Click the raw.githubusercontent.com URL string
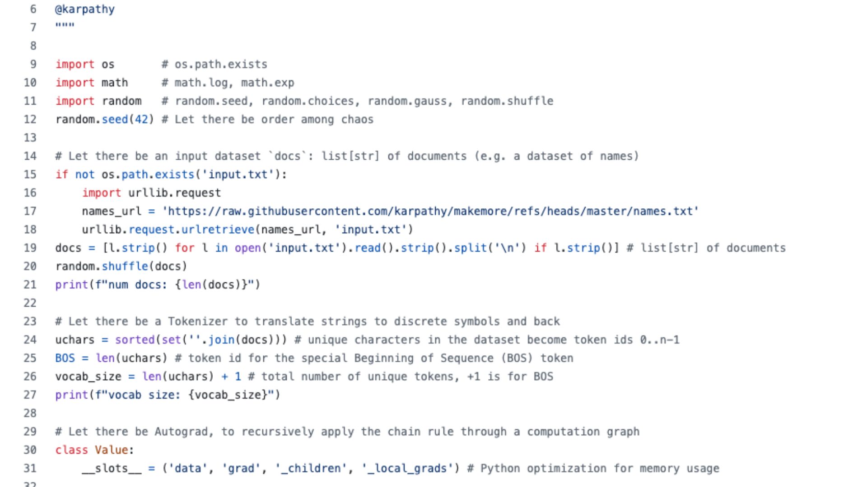The width and height of the screenshot is (867, 487). [x=430, y=211]
